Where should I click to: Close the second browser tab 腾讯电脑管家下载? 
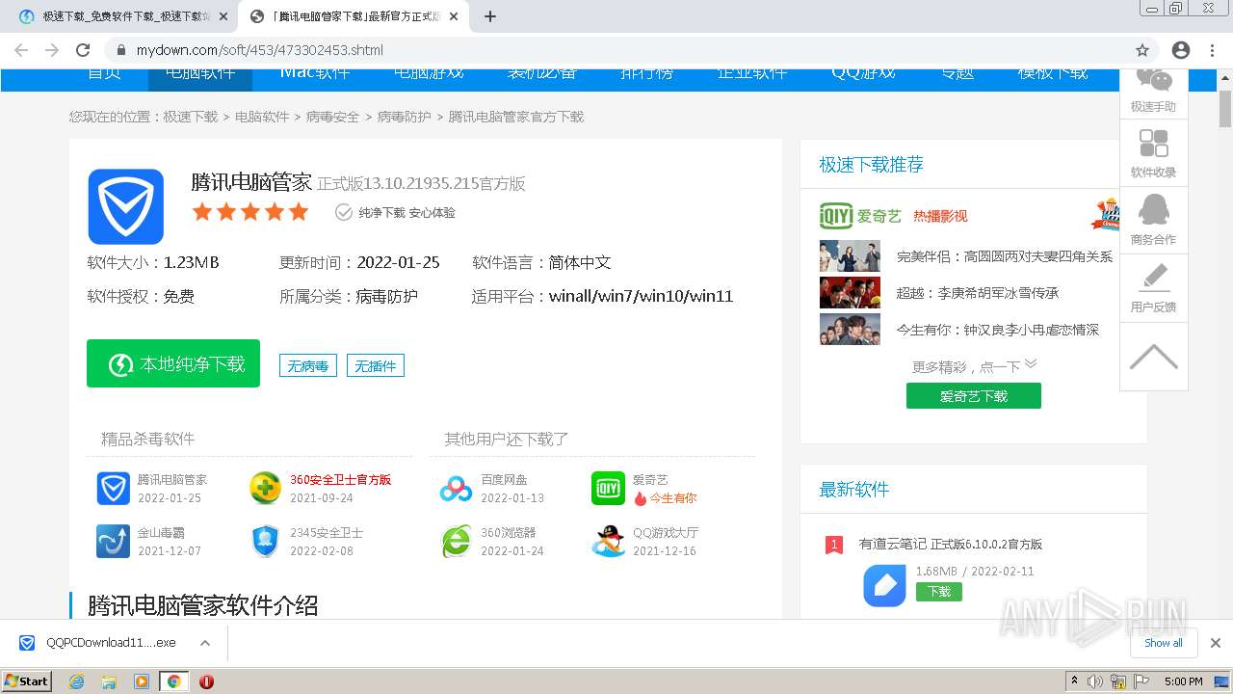tap(454, 16)
